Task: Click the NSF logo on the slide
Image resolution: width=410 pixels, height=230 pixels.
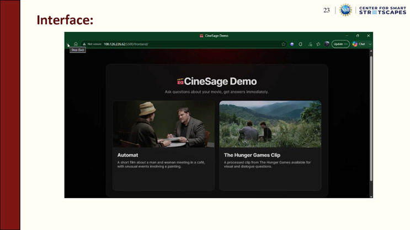Action: 345,10
